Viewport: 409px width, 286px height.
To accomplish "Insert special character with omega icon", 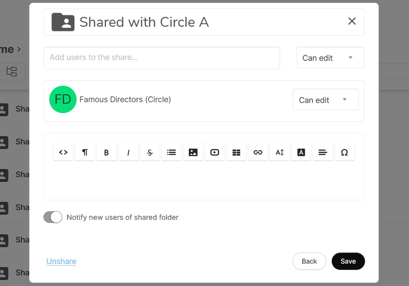I will pos(344,152).
